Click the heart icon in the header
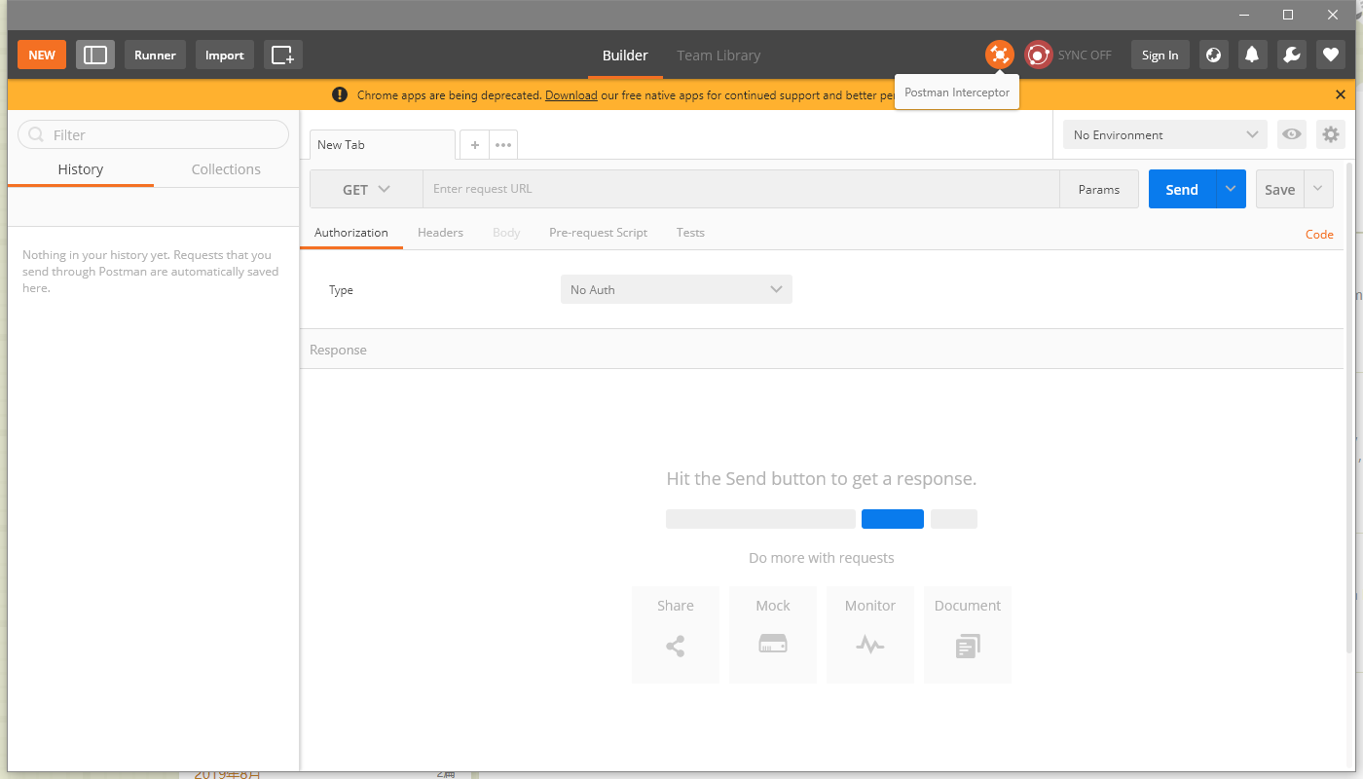The height and width of the screenshot is (779, 1363). click(x=1330, y=55)
